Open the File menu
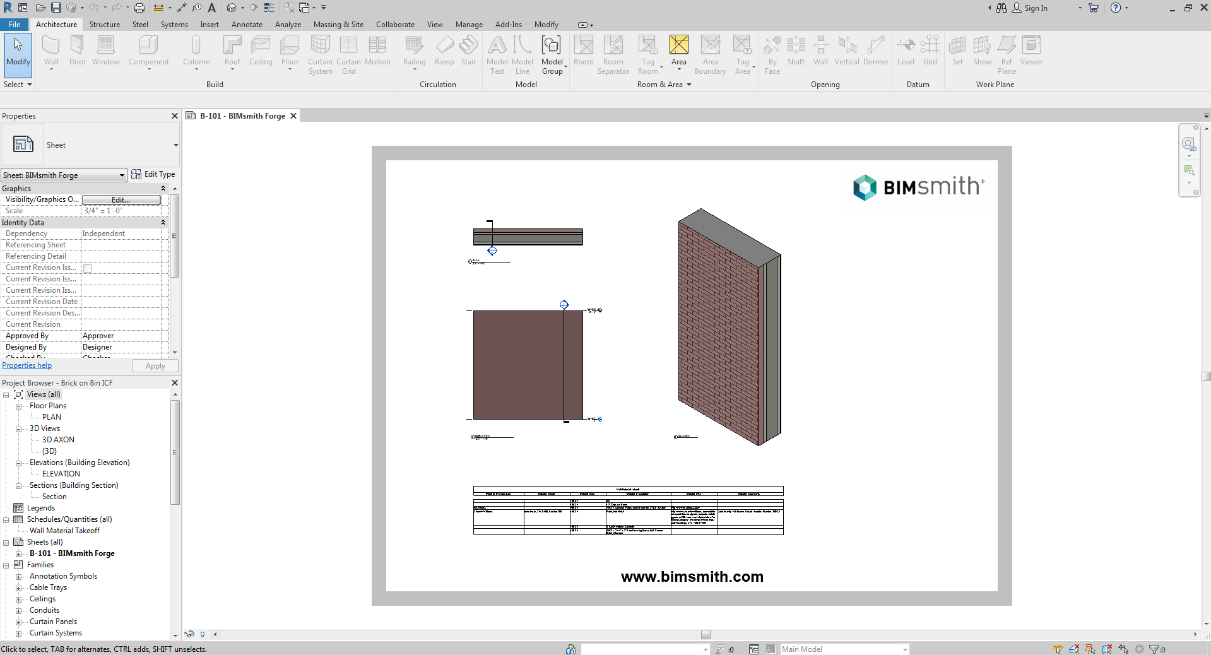 15,25
